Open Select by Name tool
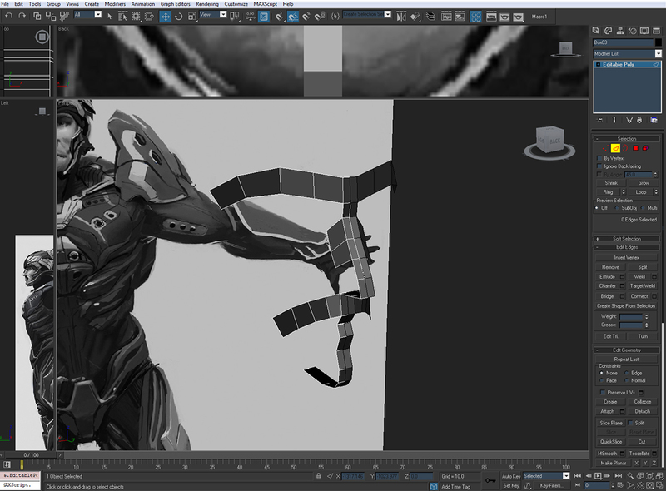 [x=122, y=16]
